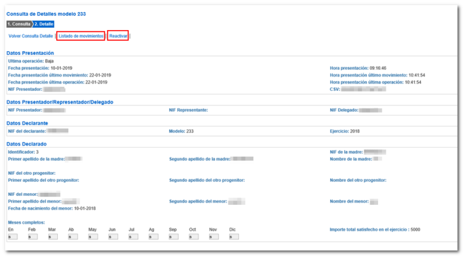Click the Oct month field
This screenshot has height=256, width=463.
[194, 237]
